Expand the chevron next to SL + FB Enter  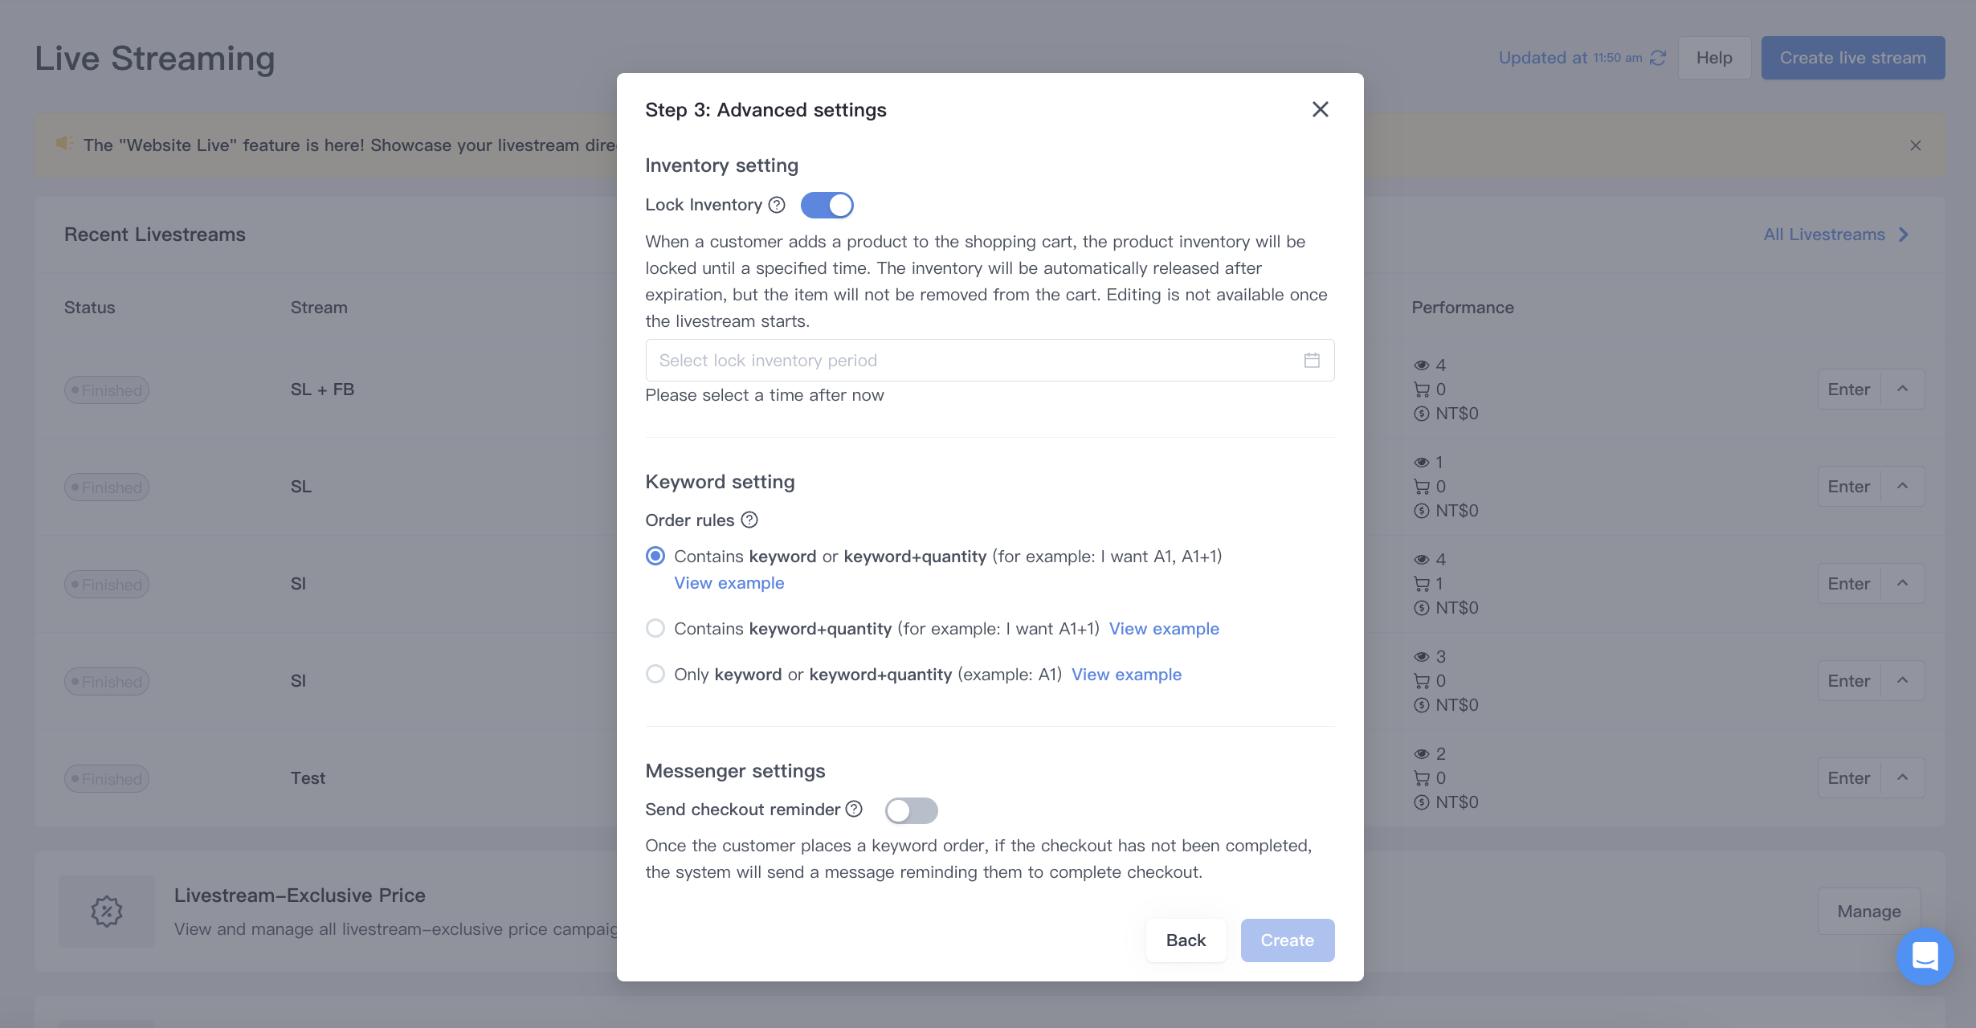(x=1902, y=389)
